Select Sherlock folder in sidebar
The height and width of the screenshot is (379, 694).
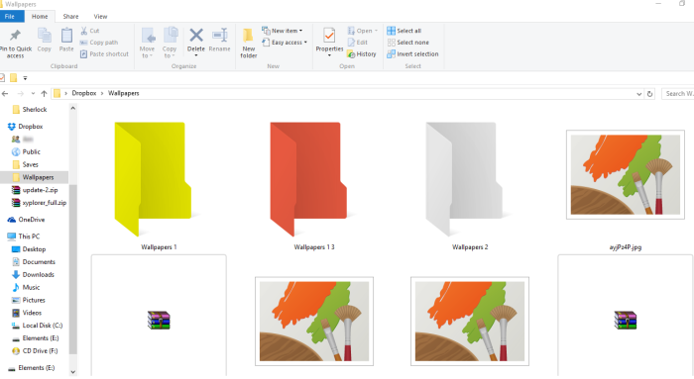click(x=30, y=109)
